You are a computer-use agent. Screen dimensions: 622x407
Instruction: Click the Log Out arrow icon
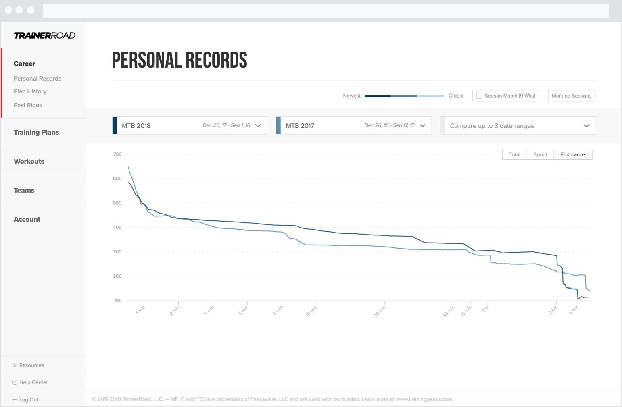click(15, 400)
